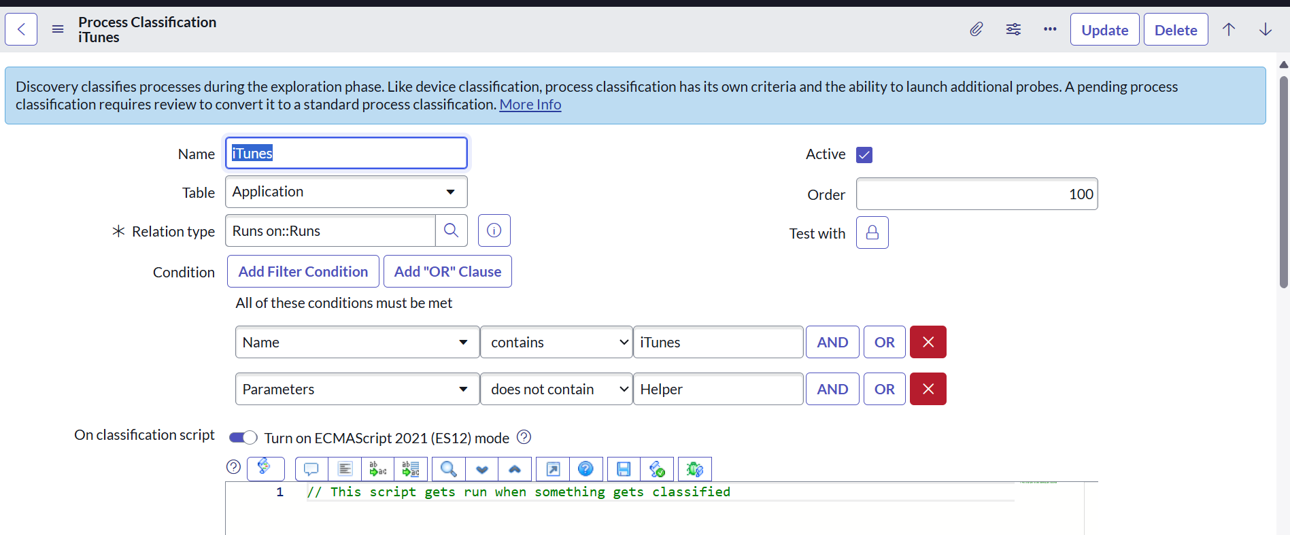Click the Update button
This screenshot has height=535, width=1290.
tap(1104, 29)
